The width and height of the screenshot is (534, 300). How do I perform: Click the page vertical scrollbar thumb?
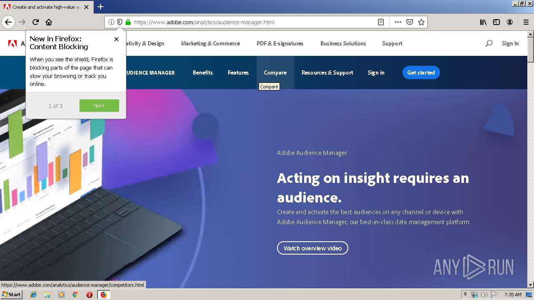531,50
